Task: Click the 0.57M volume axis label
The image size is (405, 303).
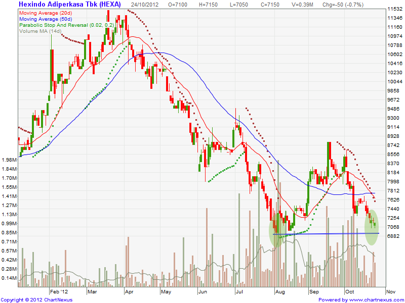Action: coord(9,250)
